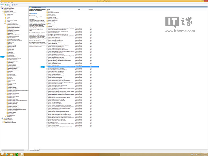Click the Back arrow toolbar icon
208x156 pixels.
[1, 5]
